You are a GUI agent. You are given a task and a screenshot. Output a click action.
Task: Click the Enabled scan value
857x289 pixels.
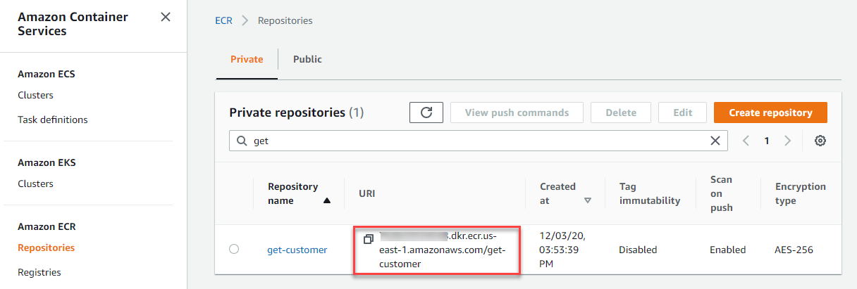pyautogui.click(x=727, y=250)
